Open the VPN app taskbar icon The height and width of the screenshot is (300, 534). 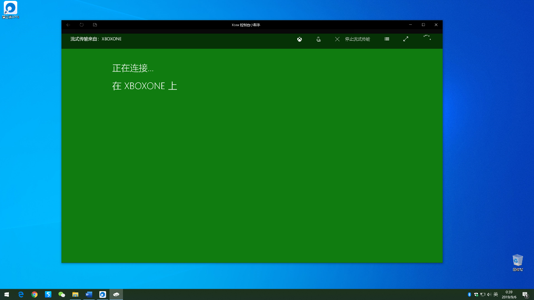pos(102,295)
